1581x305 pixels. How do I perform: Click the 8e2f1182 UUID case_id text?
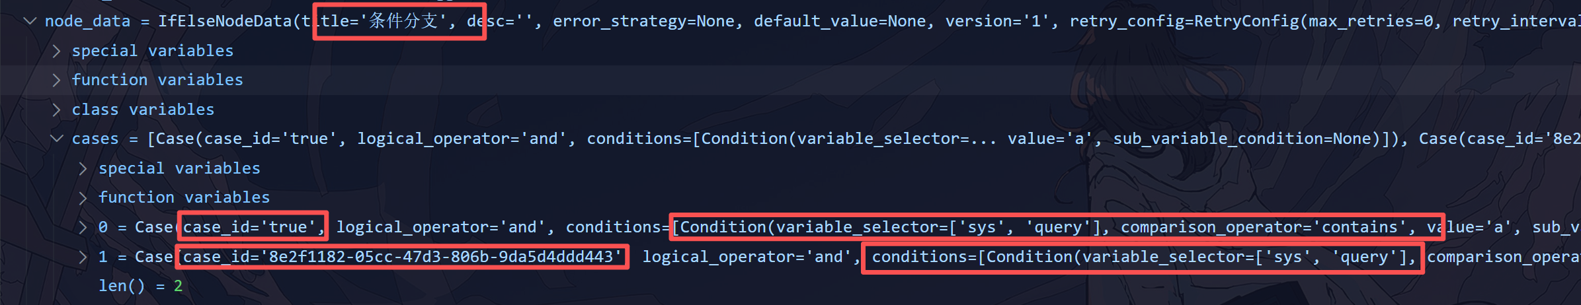pyautogui.click(x=402, y=257)
